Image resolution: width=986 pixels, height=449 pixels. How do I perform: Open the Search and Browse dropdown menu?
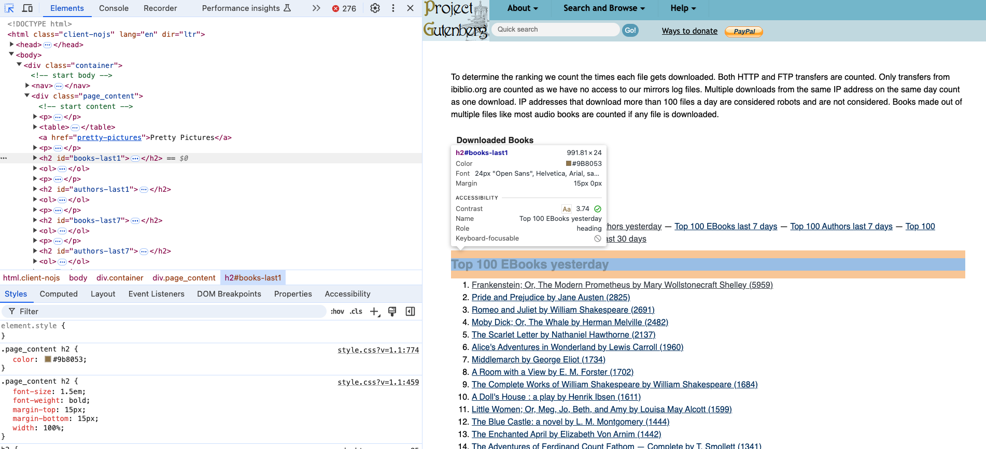click(x=604, y=8)
